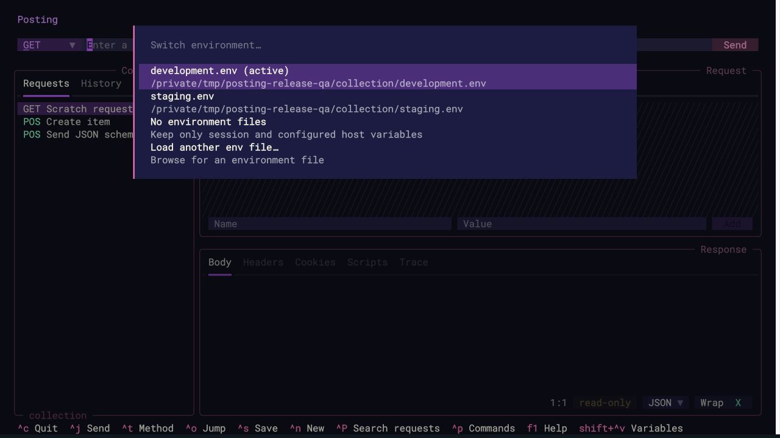
Task: Open the History tab
Action: (101, 83)
